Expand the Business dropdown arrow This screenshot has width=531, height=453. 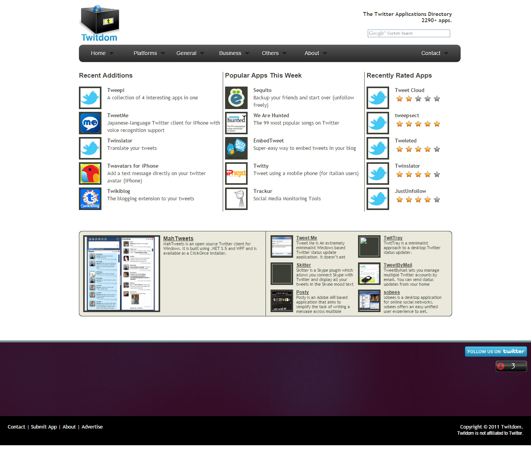247,53
